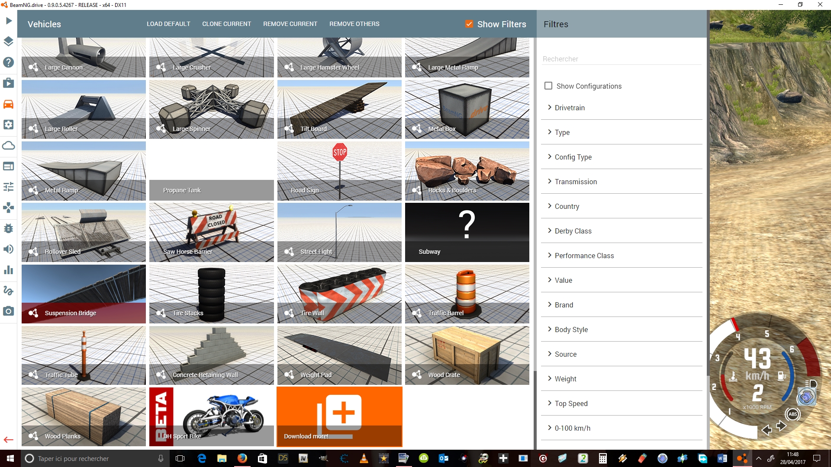Viewport: 831px width, 467px height.
Task: Expand the Value filter
Action: 622,280
